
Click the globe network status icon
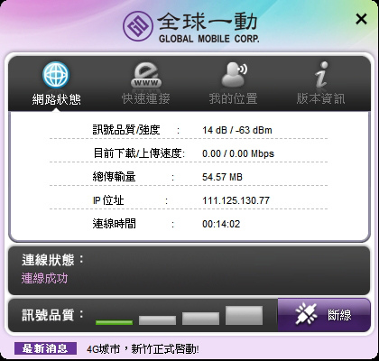point(56,75)
